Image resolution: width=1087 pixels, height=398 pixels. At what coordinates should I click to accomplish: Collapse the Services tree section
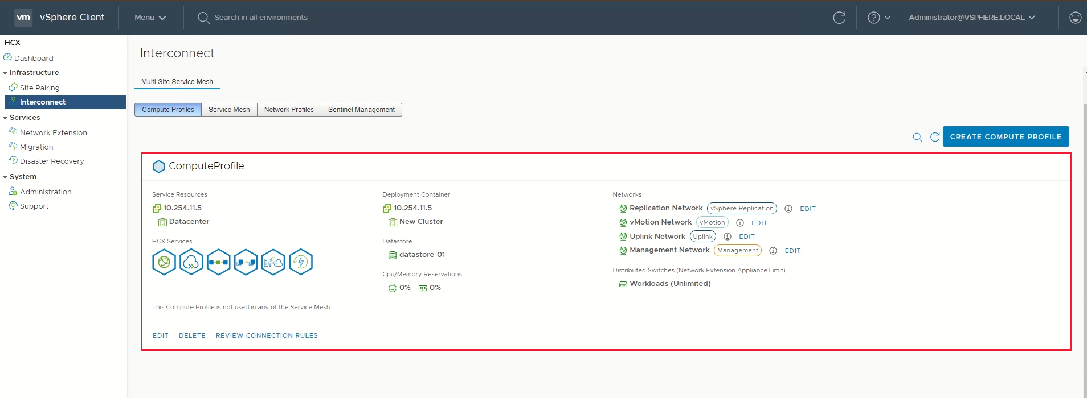(5, 118)
